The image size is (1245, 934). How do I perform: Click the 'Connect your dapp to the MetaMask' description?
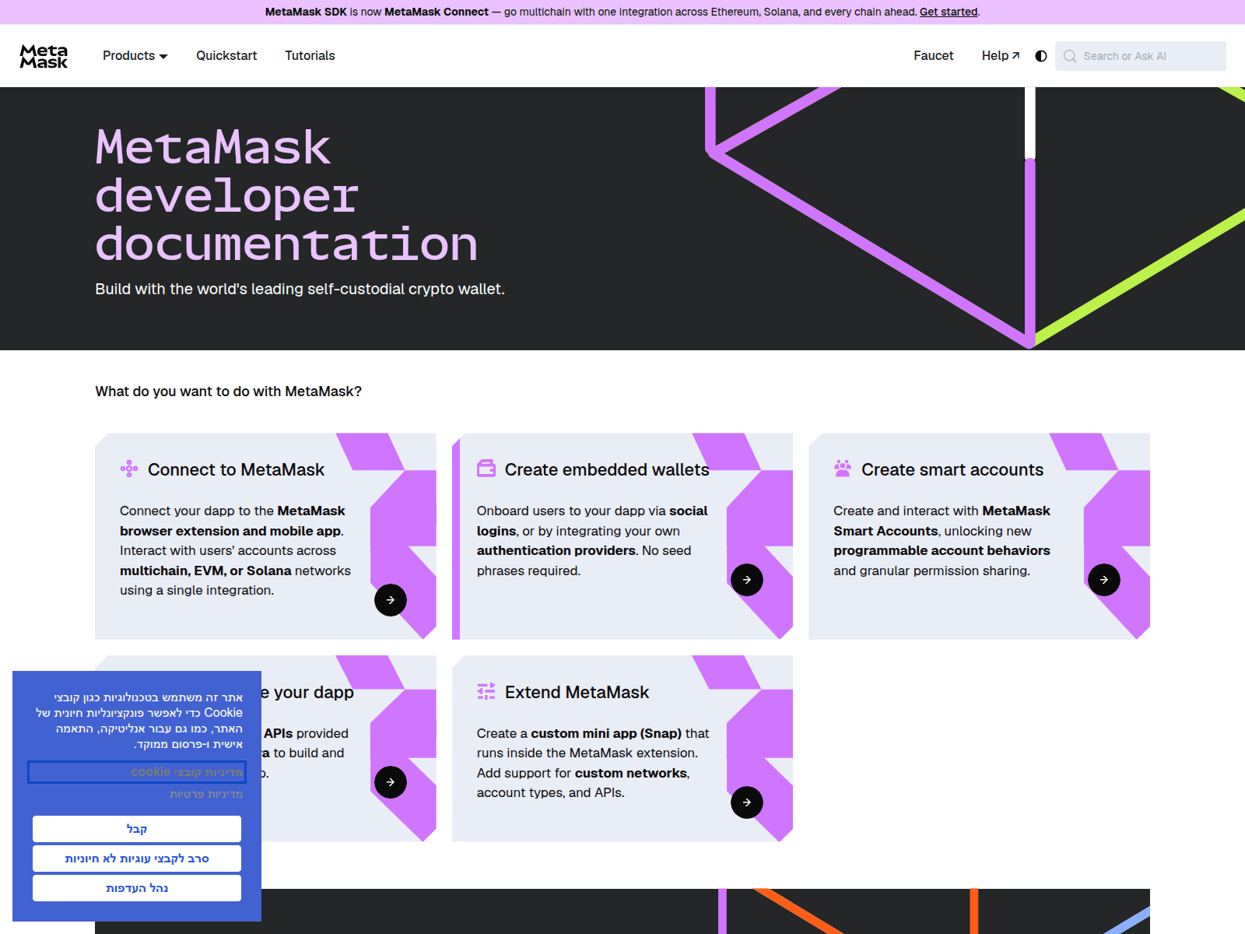[x=236, y=550]
